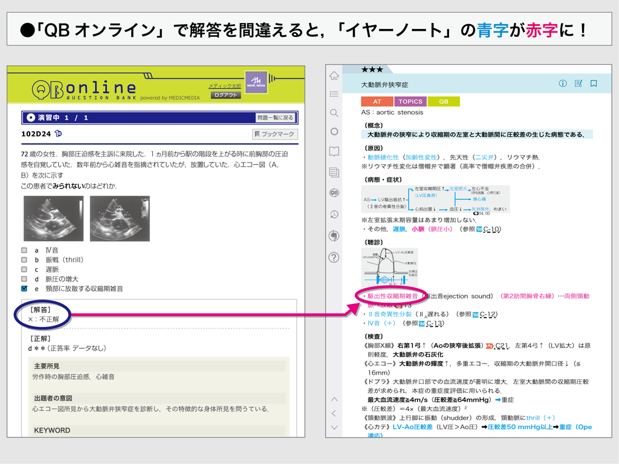
Task: Click the 参照 icon before C-12
Action: click(476, 314)
